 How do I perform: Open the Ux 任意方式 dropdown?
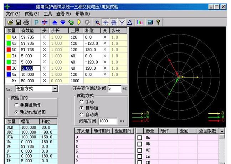[x=55, y=89]
